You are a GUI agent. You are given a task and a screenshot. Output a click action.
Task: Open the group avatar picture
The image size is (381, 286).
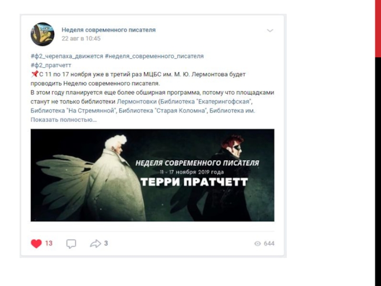42,34
